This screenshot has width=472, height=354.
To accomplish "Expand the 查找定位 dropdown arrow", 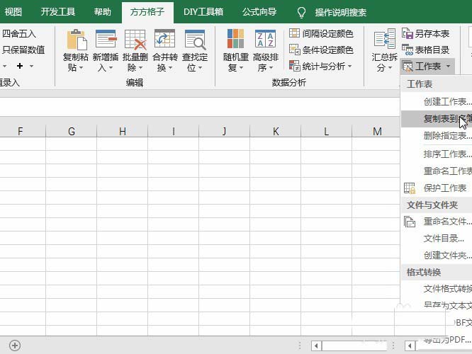I will (200, 68).
